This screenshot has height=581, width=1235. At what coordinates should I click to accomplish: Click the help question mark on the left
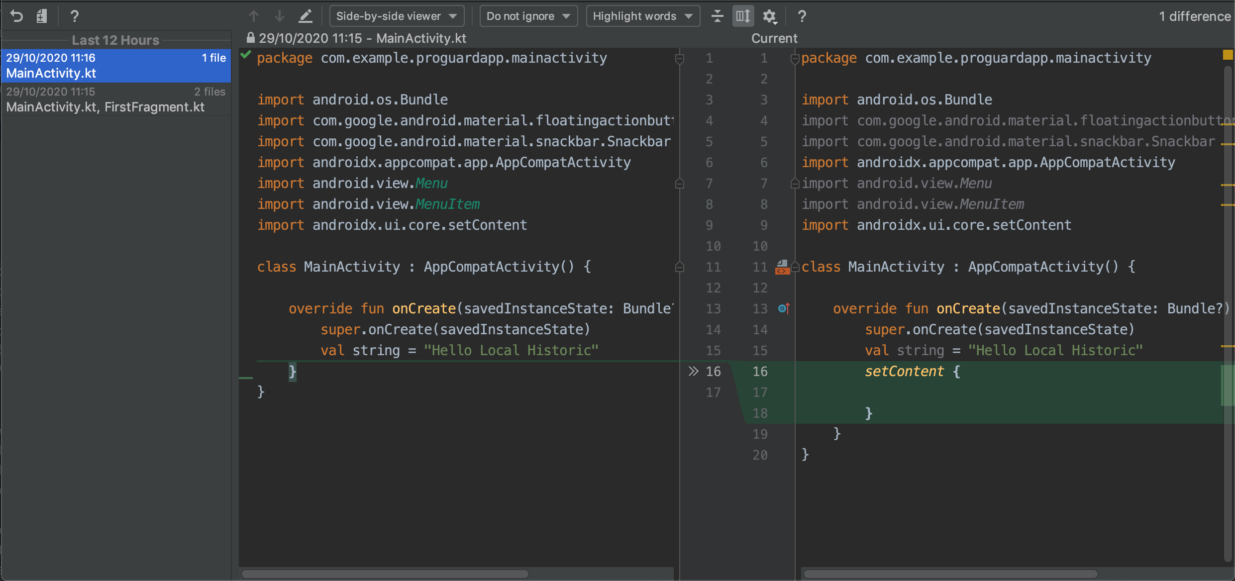point(75,16)
